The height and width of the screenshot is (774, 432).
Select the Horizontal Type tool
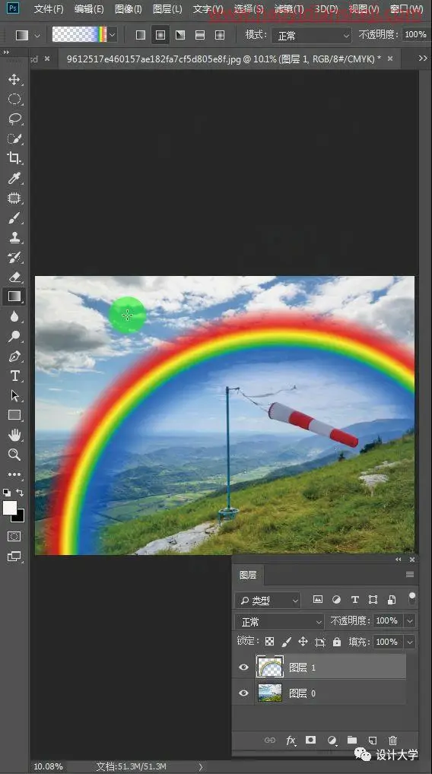point(14,376)
